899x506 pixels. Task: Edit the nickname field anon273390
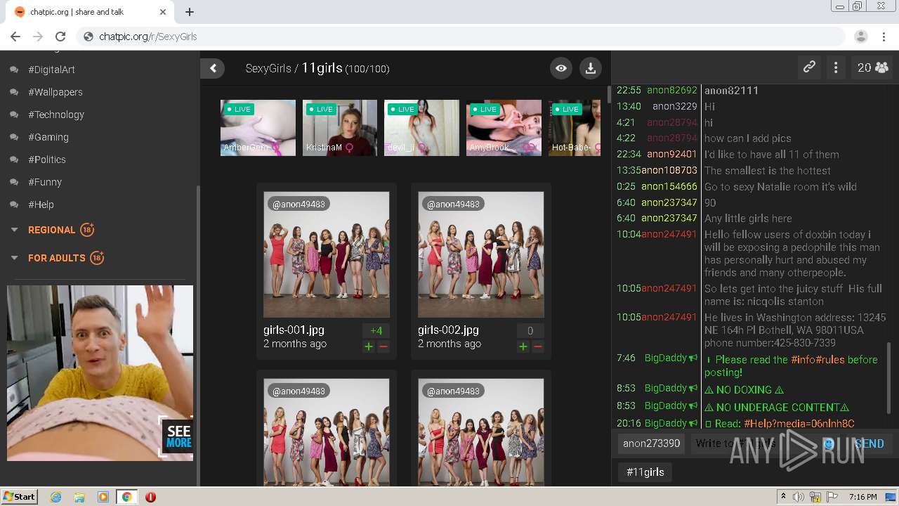[651, 443]
